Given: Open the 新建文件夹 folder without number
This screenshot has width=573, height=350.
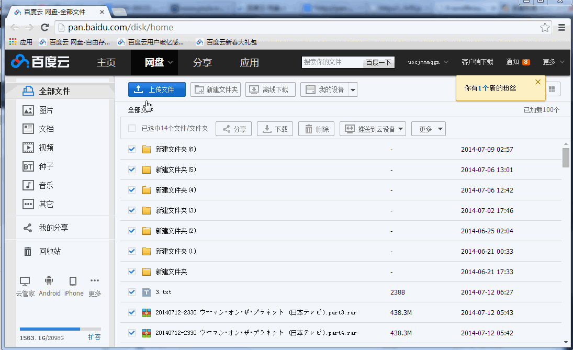Looking at the screenshot, I should pos(171,272).
